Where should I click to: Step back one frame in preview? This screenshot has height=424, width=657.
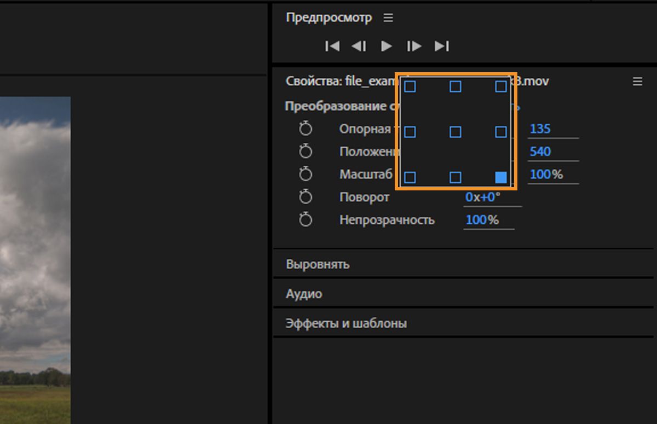359,47
